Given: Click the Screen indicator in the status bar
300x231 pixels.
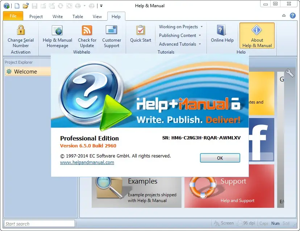Looking at the screenshot, I should 224,223.
